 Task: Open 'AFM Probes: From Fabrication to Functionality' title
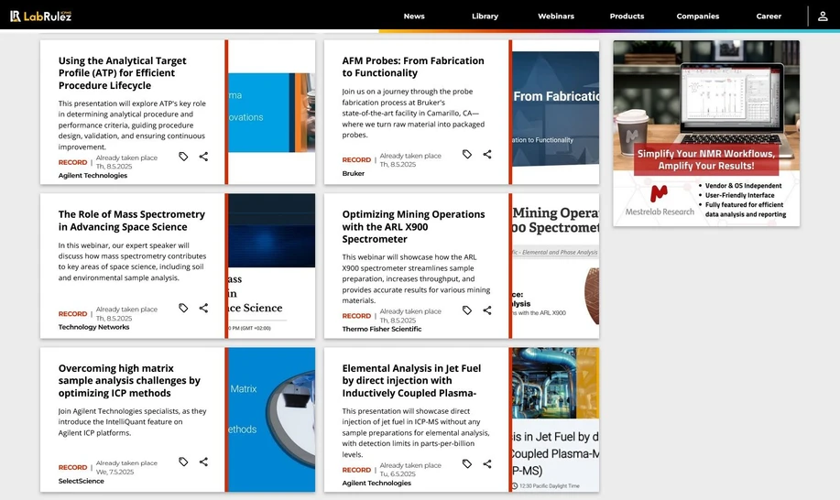click(x=413, y=67)
